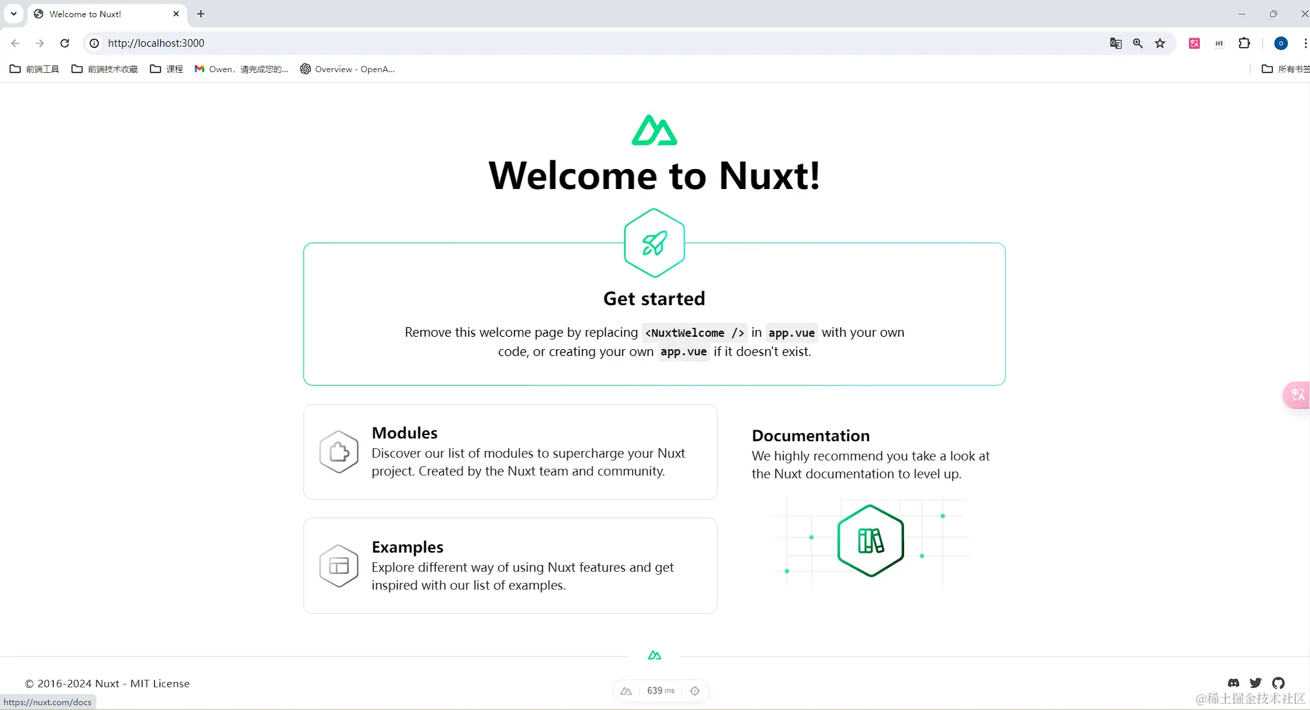
Task: Click the floating pink translate button
Action: pyautogui.click(x=1297, y=395)
